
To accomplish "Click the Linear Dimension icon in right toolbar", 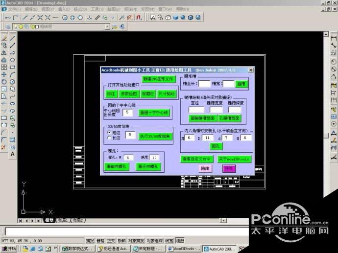I will click(x=333, y=38).
